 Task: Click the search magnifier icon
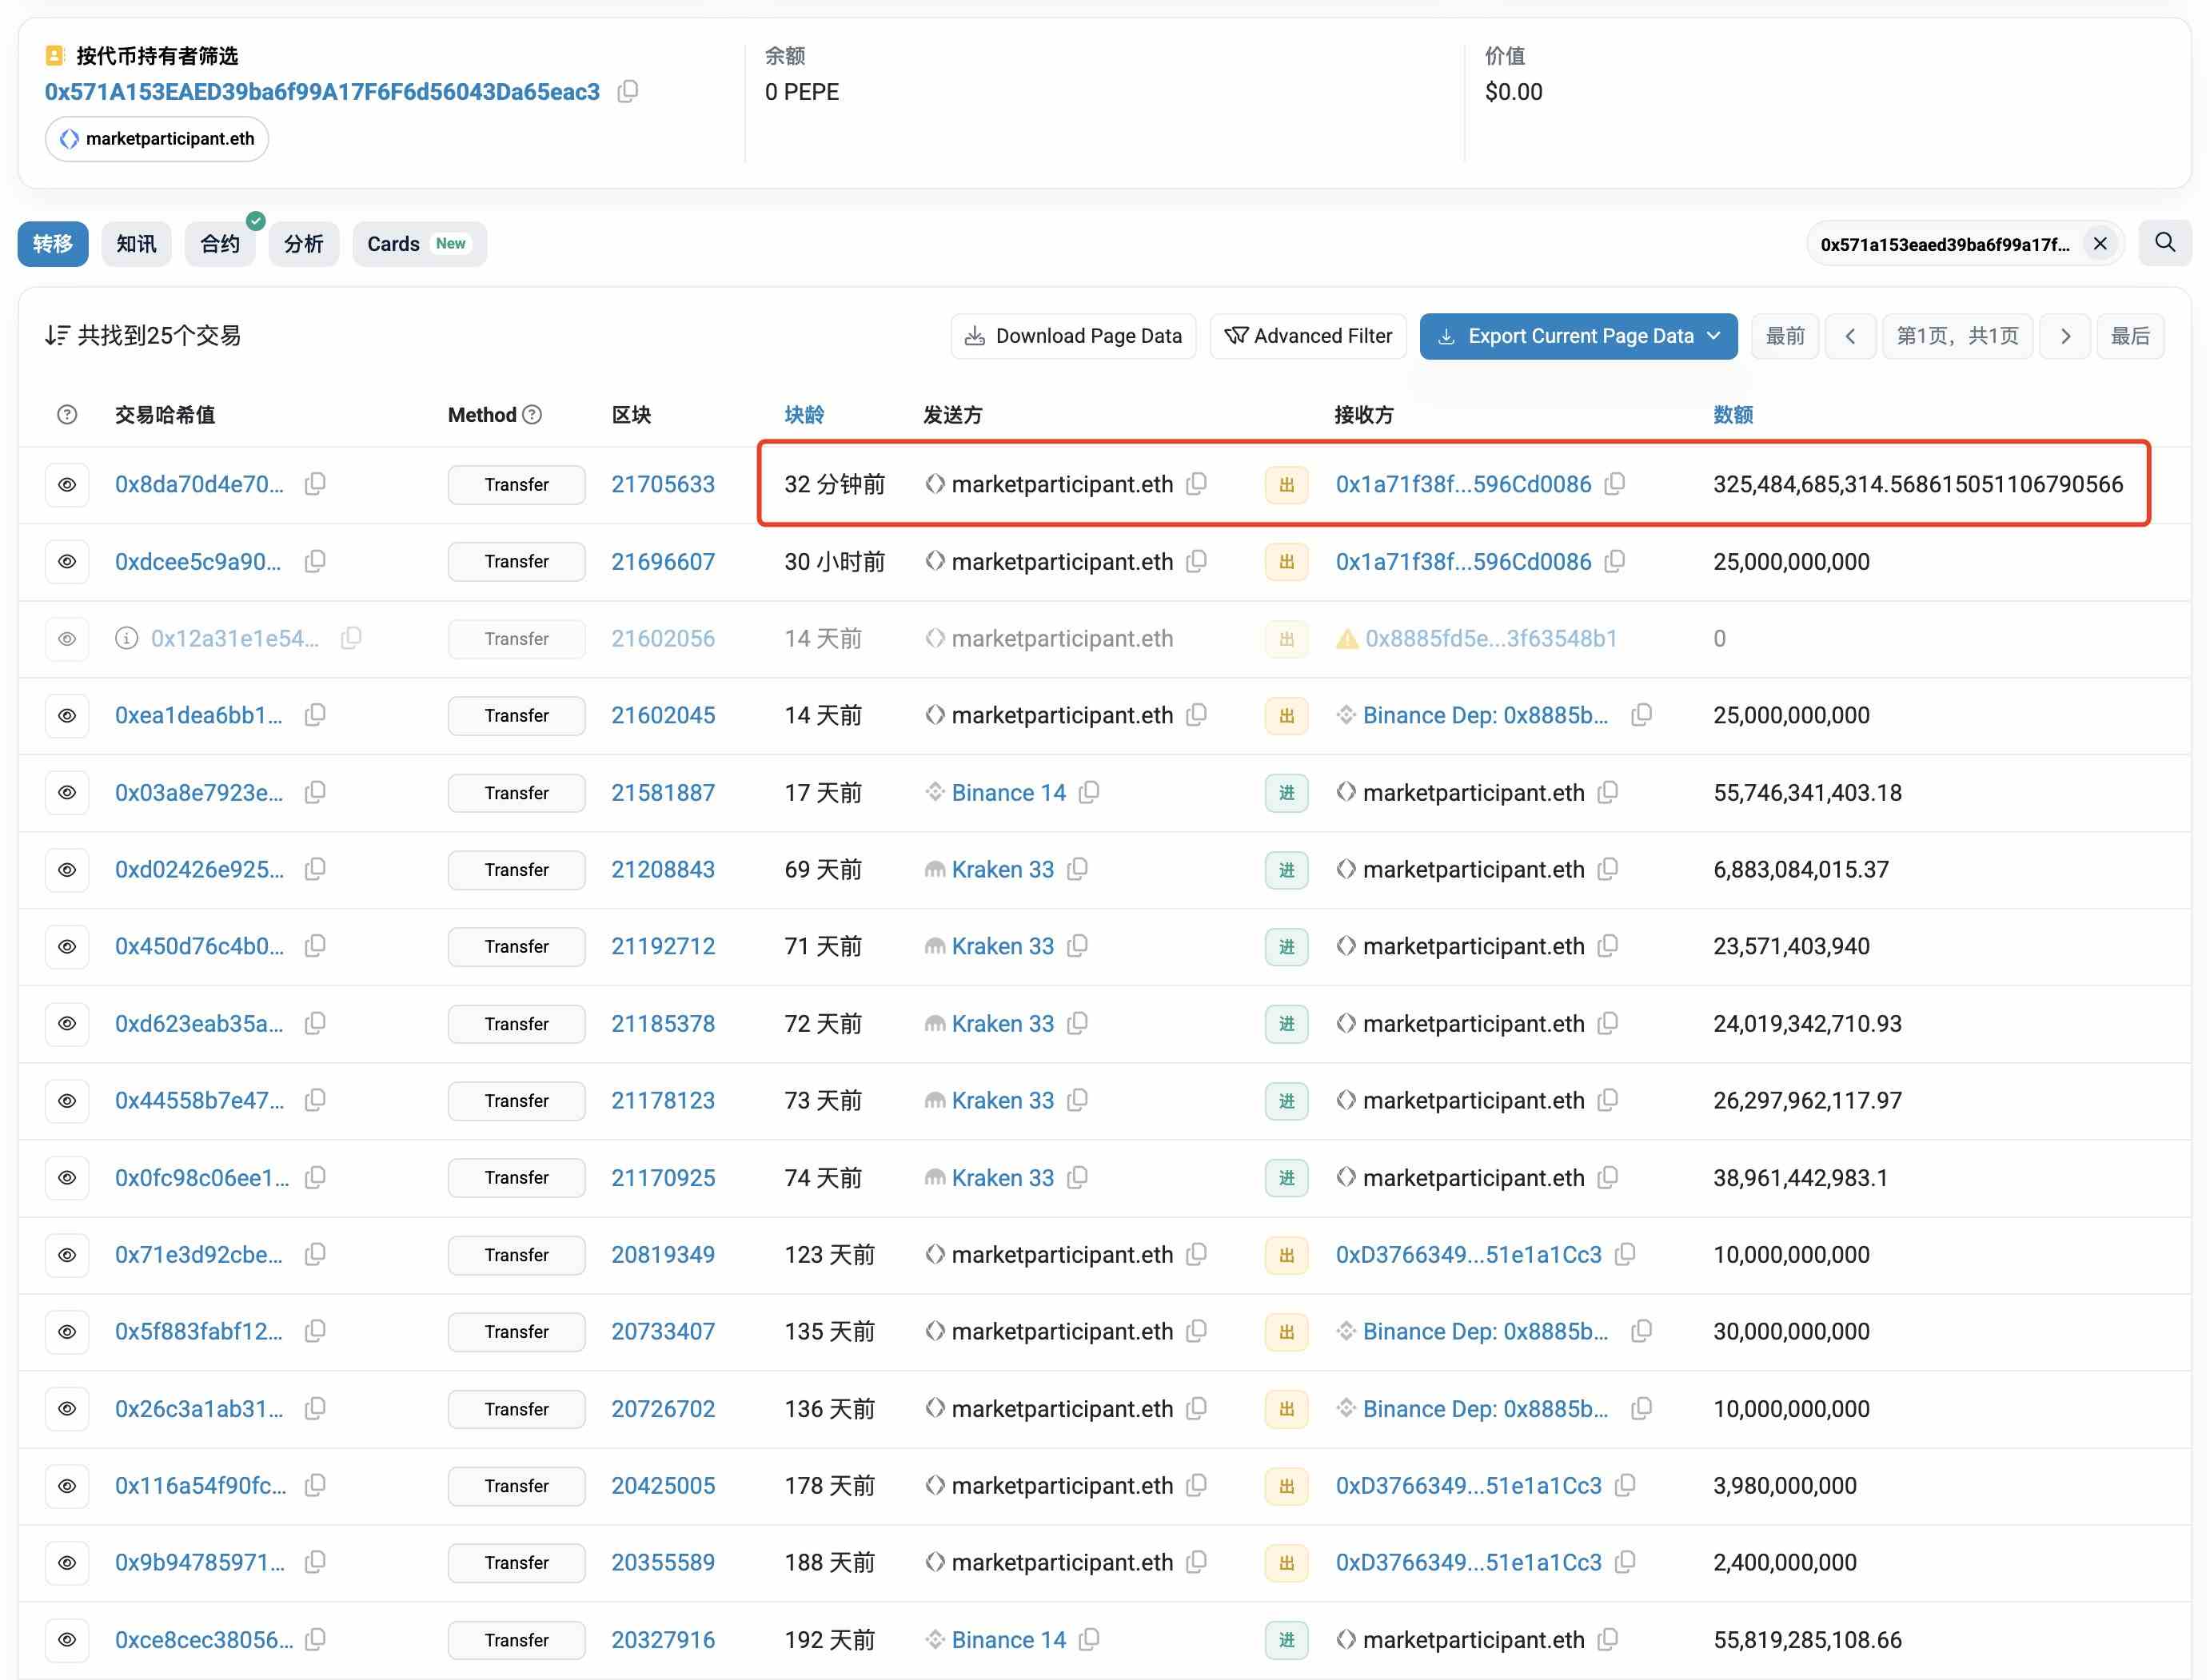tap(2164, 243)
